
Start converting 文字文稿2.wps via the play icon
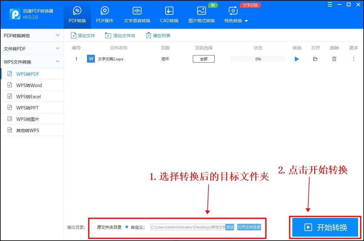click(296, 59)
